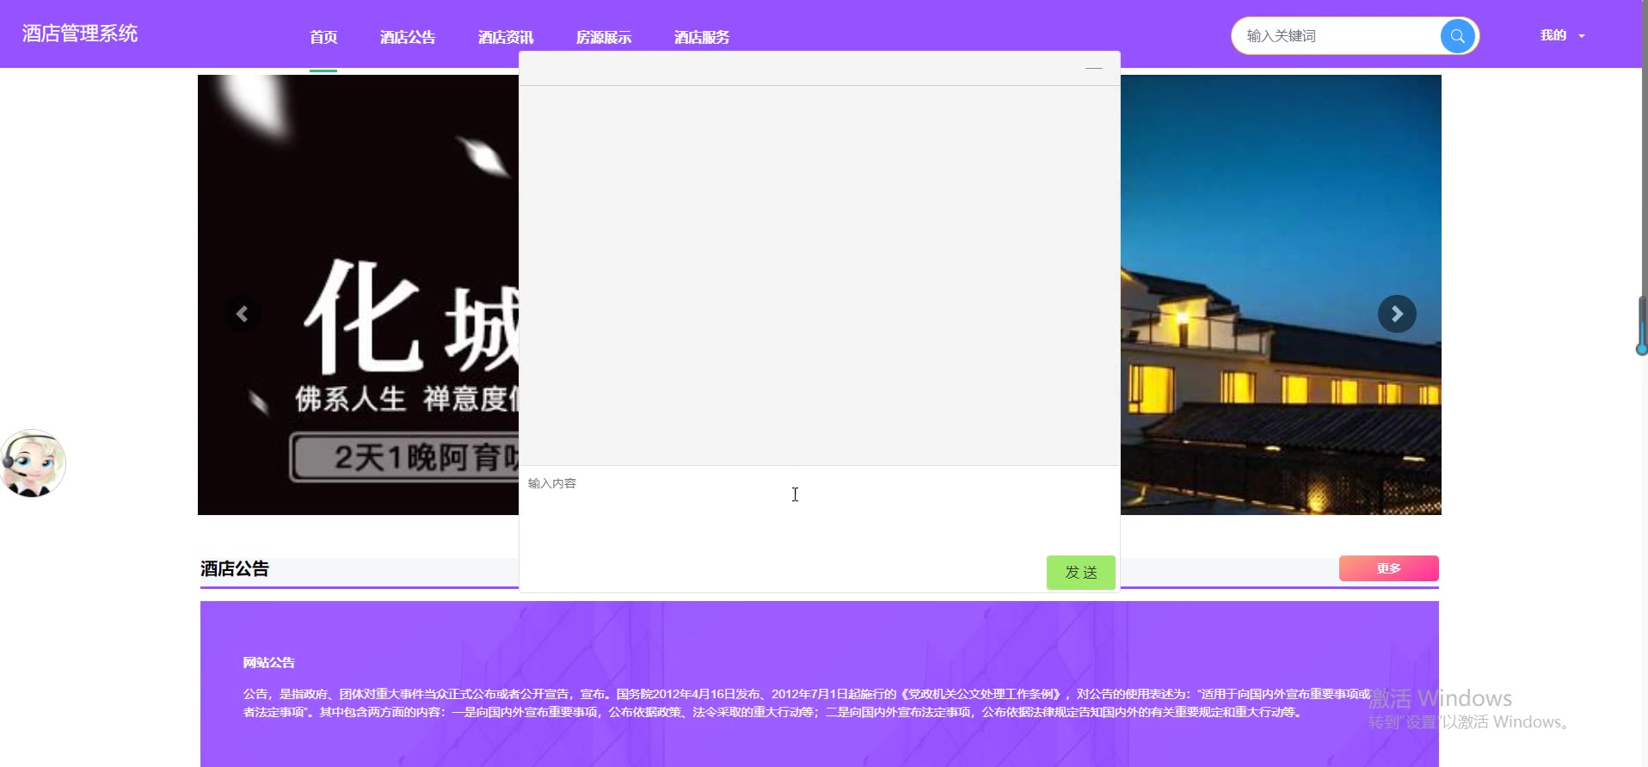Expand the 我的 account dropdown
Image resolution: width=1648 pixels, height=767 pixels.
click(1562, 35)
